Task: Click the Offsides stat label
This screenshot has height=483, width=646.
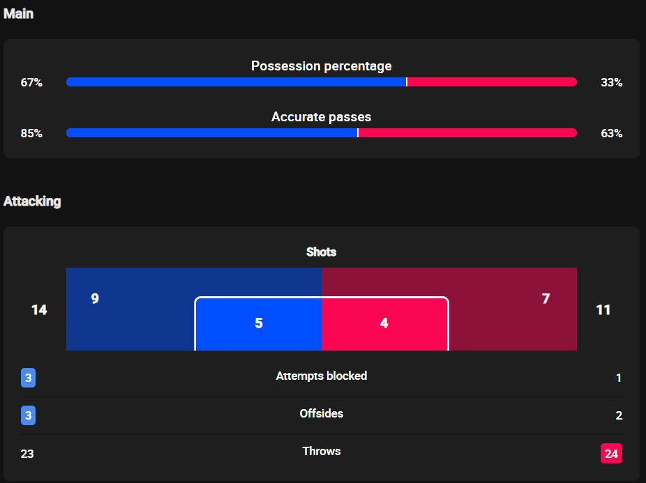Action: 322,413
